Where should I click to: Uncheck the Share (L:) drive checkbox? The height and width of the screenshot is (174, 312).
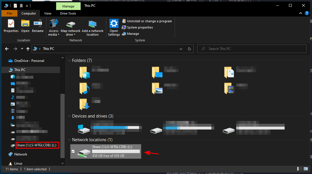click(x=73, y=151)
